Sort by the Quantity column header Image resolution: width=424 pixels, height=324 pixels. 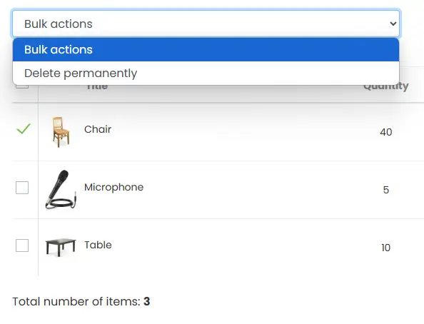(386, 87)
